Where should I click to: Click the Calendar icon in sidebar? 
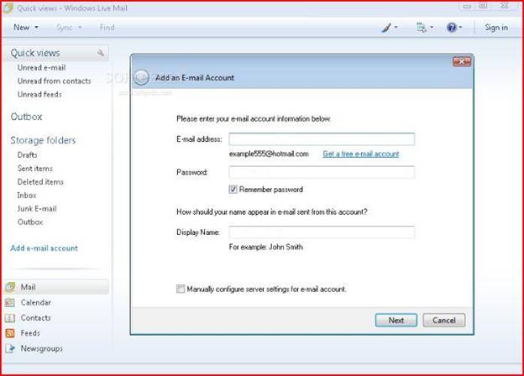click(10, 302)
